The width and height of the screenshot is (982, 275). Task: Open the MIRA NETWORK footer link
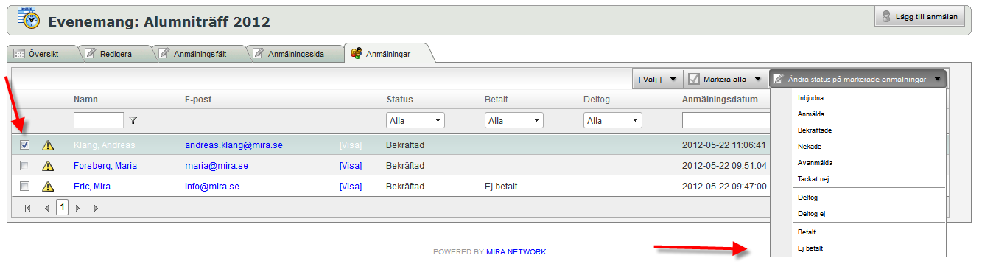tap(516, 251)
